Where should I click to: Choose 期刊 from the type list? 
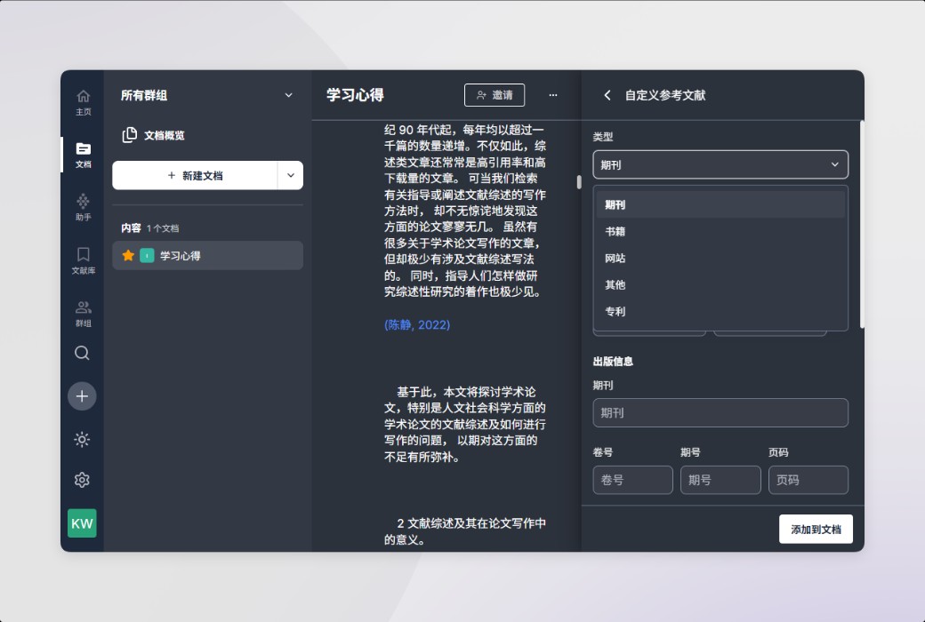click(x=720, y=204)
